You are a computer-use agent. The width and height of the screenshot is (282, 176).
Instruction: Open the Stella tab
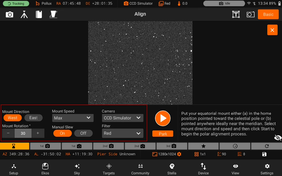tap(172, 169)
